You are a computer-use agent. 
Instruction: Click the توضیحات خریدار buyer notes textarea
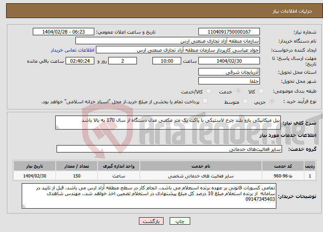pos(149,196)
